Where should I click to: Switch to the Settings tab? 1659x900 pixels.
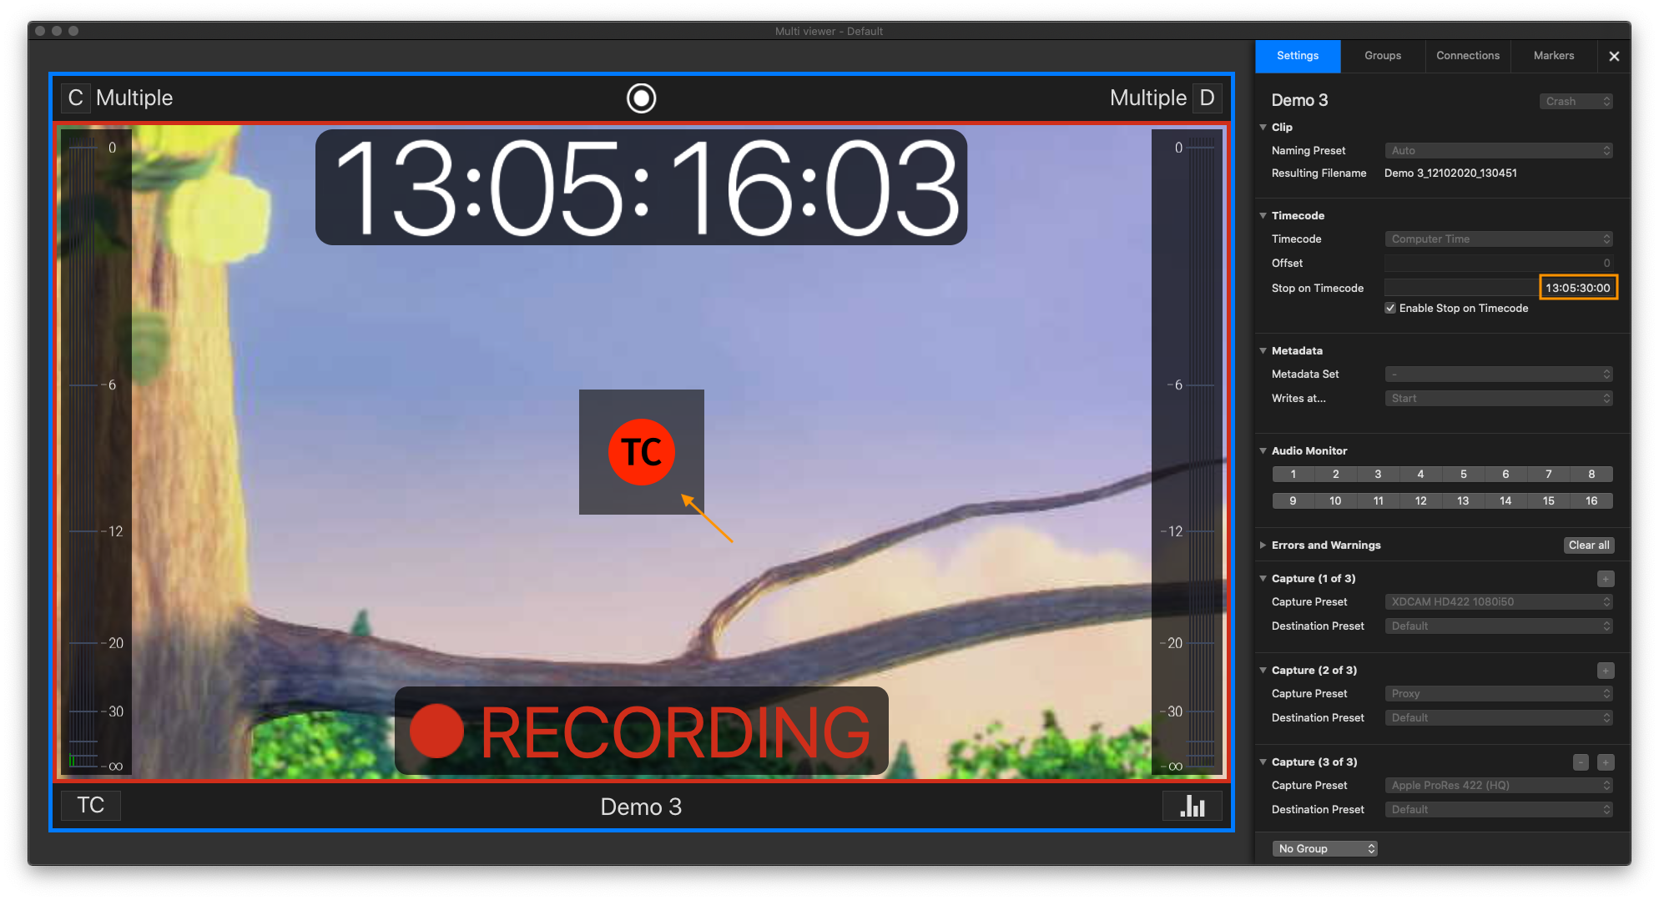[x=1298, y=56]
